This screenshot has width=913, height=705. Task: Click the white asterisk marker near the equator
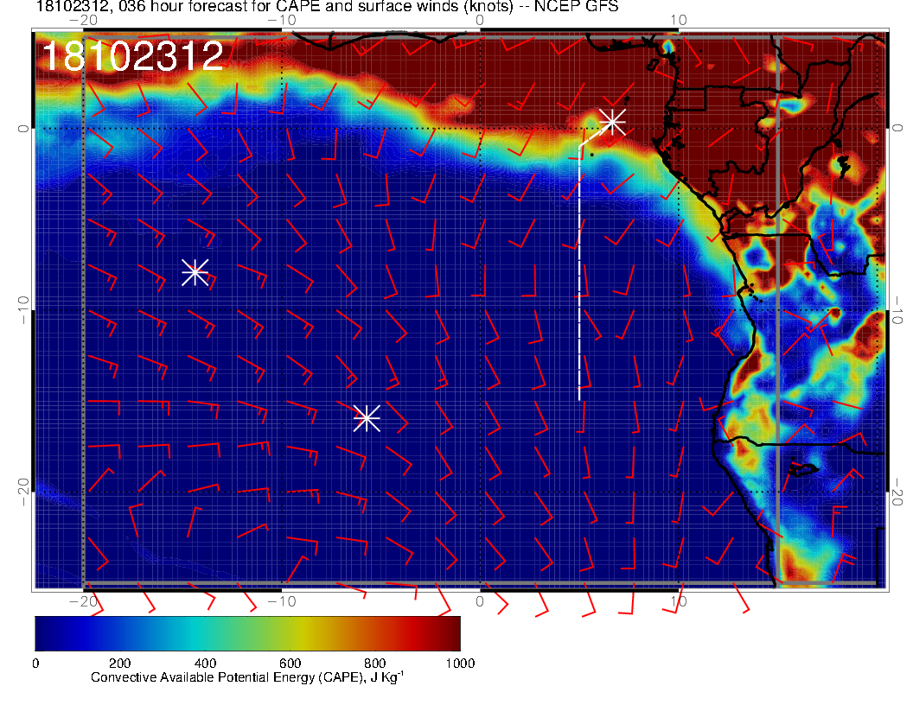[612, 121]
